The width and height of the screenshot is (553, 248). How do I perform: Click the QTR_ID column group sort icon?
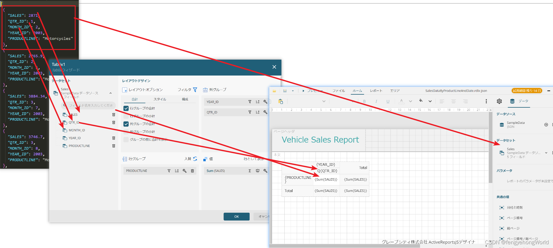(258, 112)
